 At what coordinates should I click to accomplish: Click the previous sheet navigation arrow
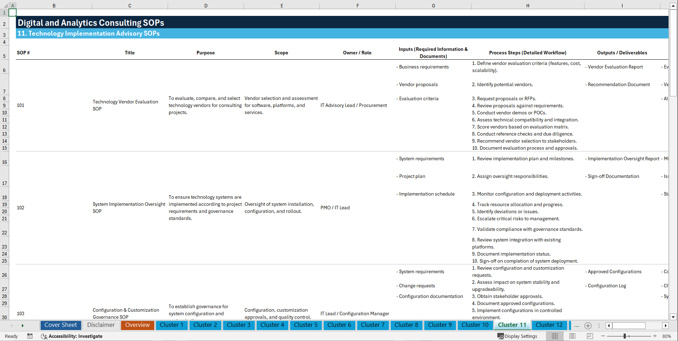[12, 325]
